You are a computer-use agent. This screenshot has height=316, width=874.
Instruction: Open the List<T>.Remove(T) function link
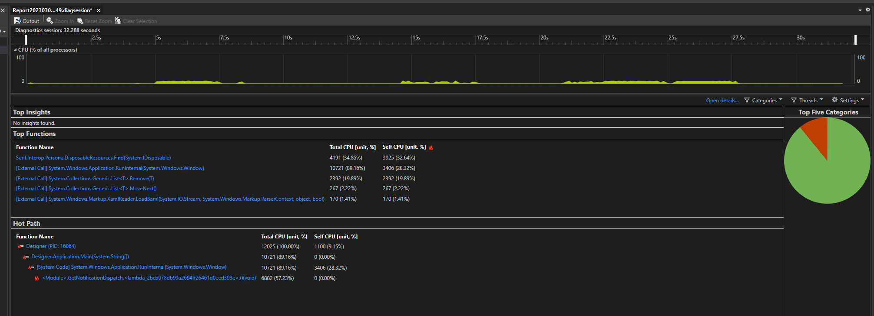click(85, 179)
